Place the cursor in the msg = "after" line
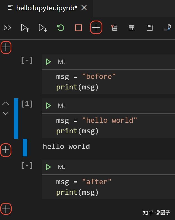Viewport: 175px width, 220px height. (84, 182)
